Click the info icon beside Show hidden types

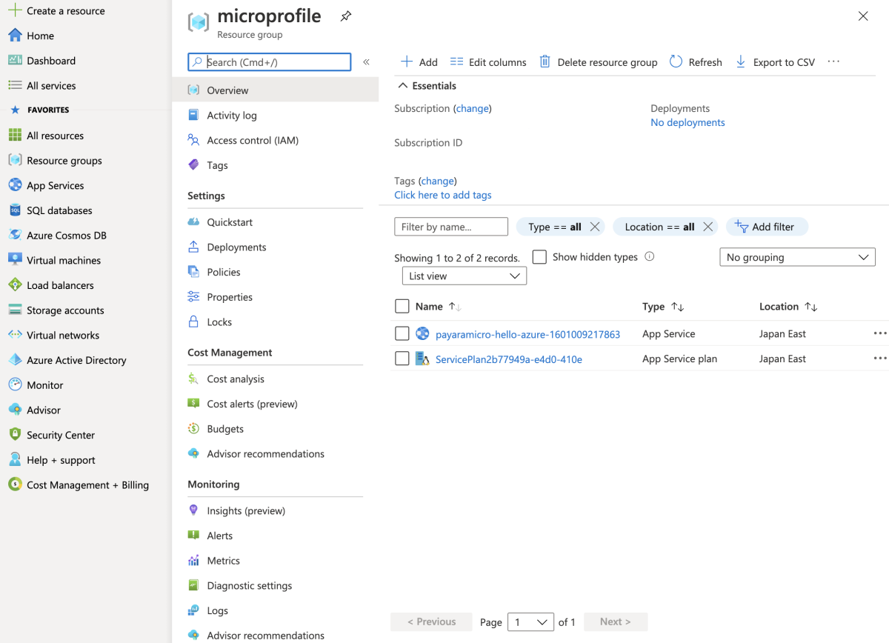pos(650,256)
